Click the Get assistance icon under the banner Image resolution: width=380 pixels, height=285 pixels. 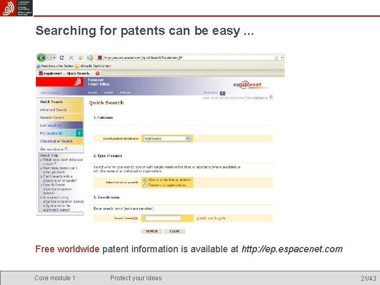pyautogui.click(x=271, y=97)
